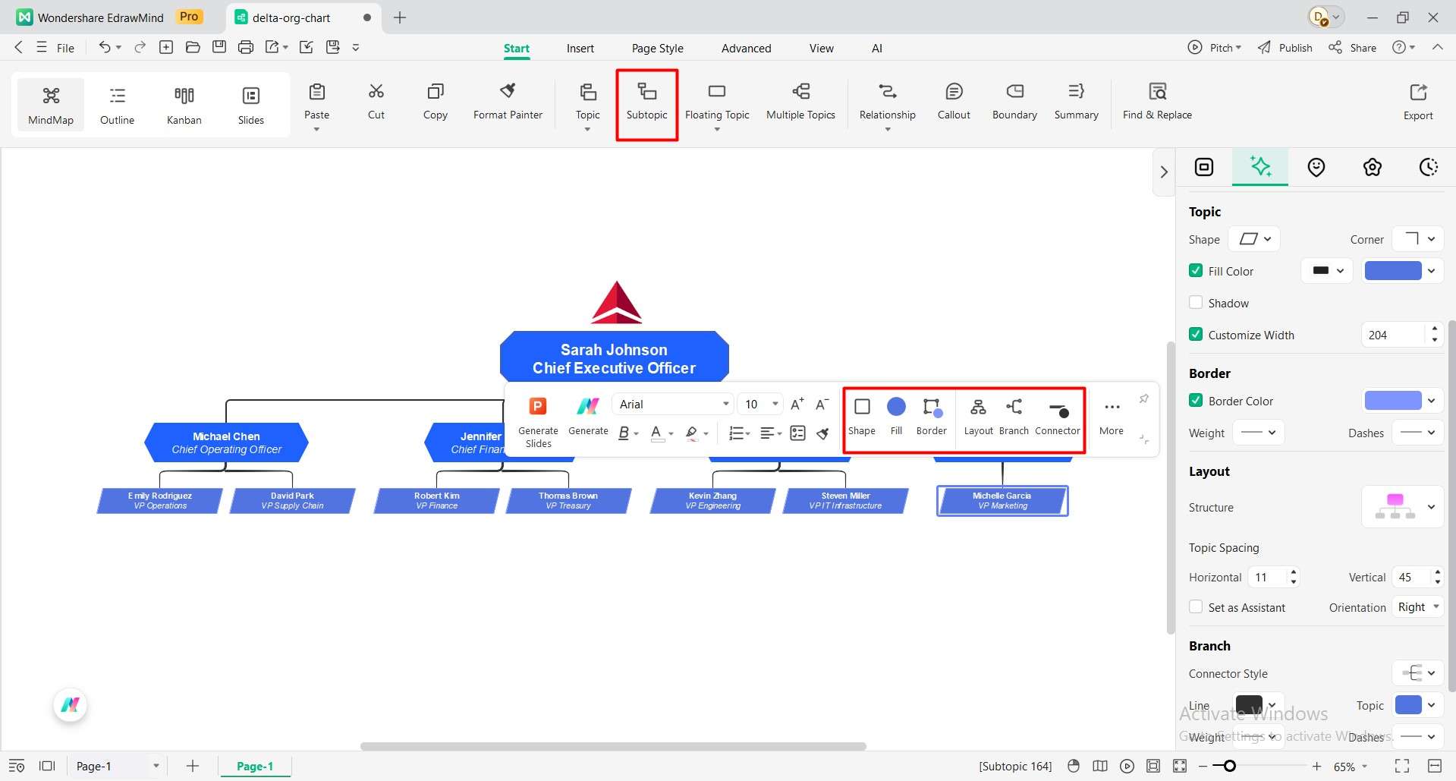Image resolution: width=1456 pixels, height=781 pixels.
Task: Expand the layout Structure dropdown
Action: coord(1402,507)
